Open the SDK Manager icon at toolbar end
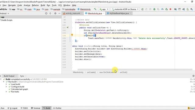This screenshot has height=110, width=195. pos(192,9)
